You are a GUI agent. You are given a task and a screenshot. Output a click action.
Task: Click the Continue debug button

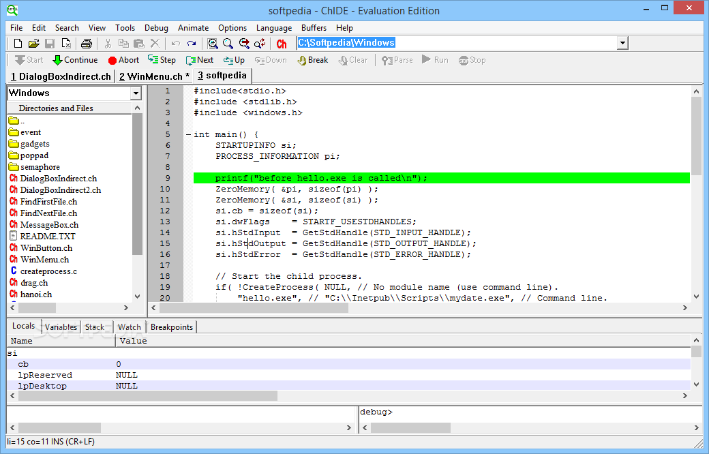[75, 60]
